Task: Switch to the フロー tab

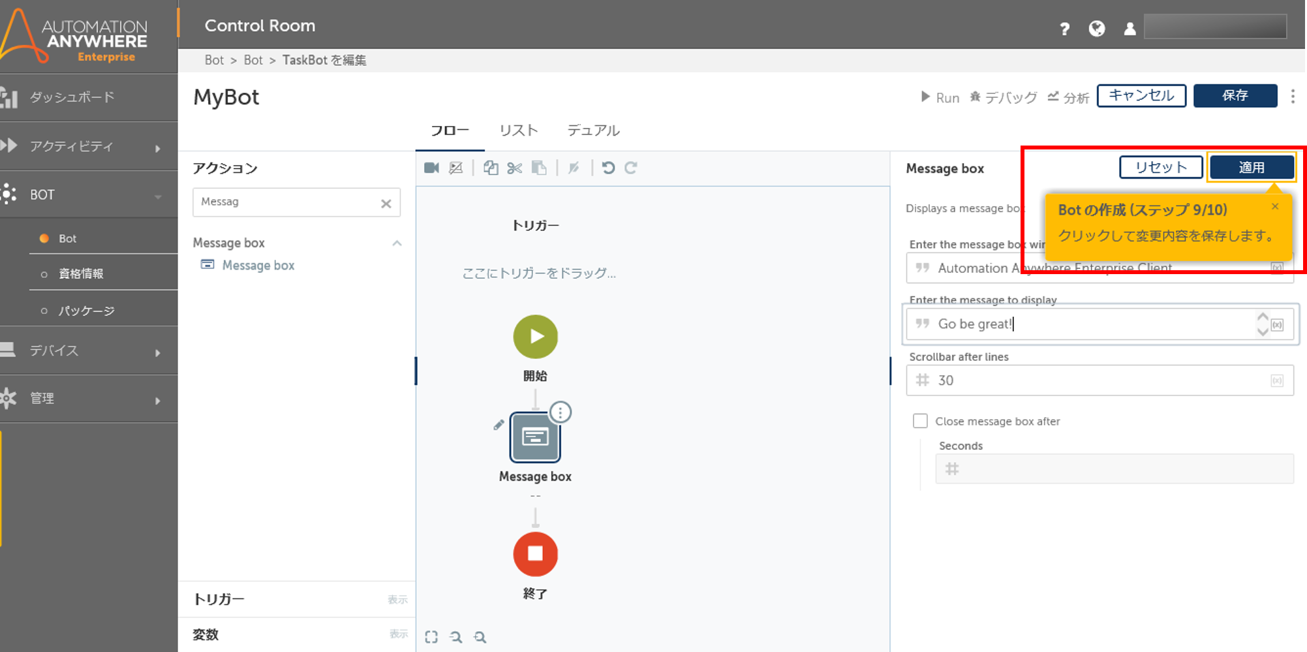Action: pos(450,131)
